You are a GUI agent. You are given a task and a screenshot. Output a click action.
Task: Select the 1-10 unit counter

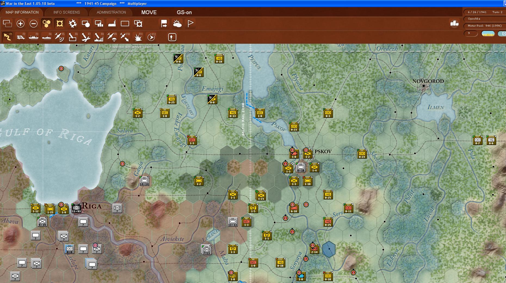[307, 181]
